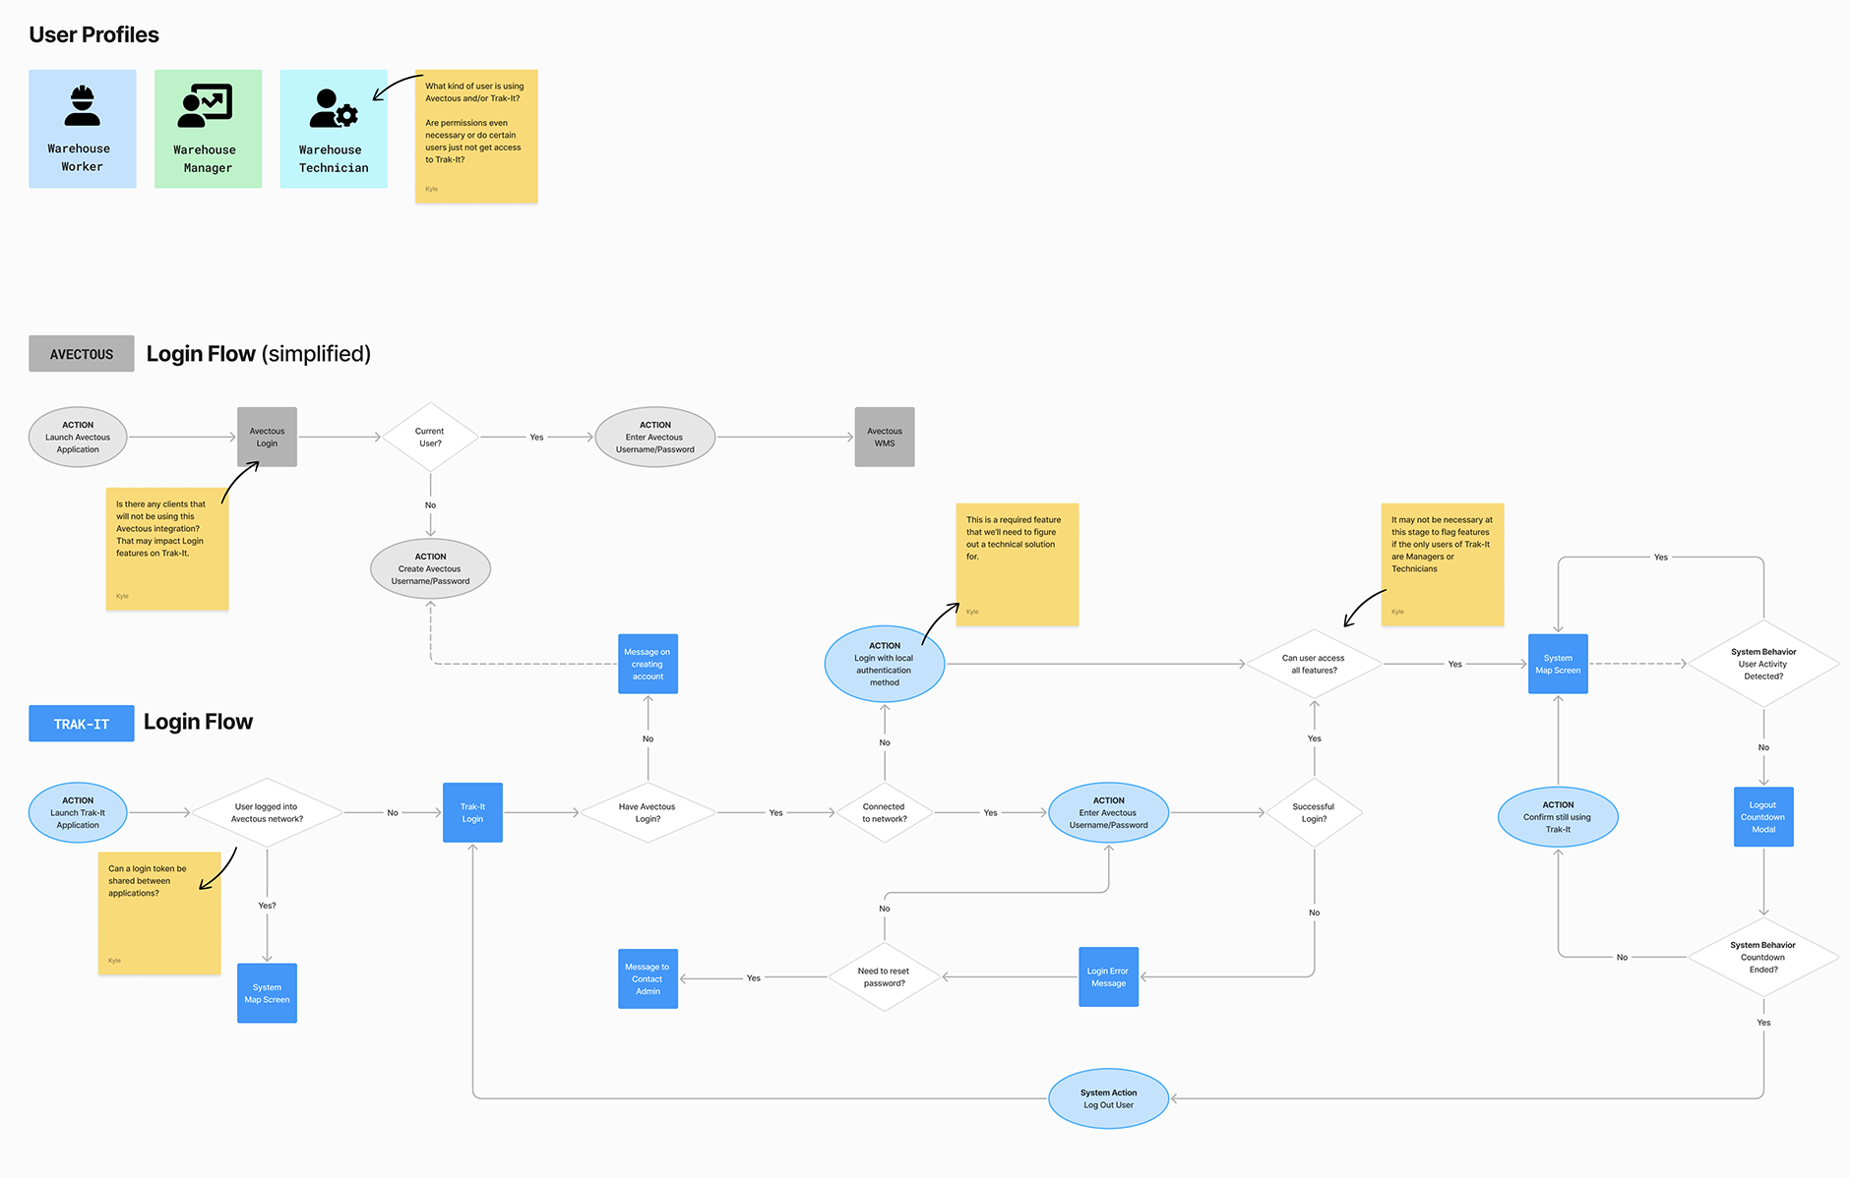The image size is (1851, 1178).
Task: Select the Avectous Login gray box
Action: [267, 438]
